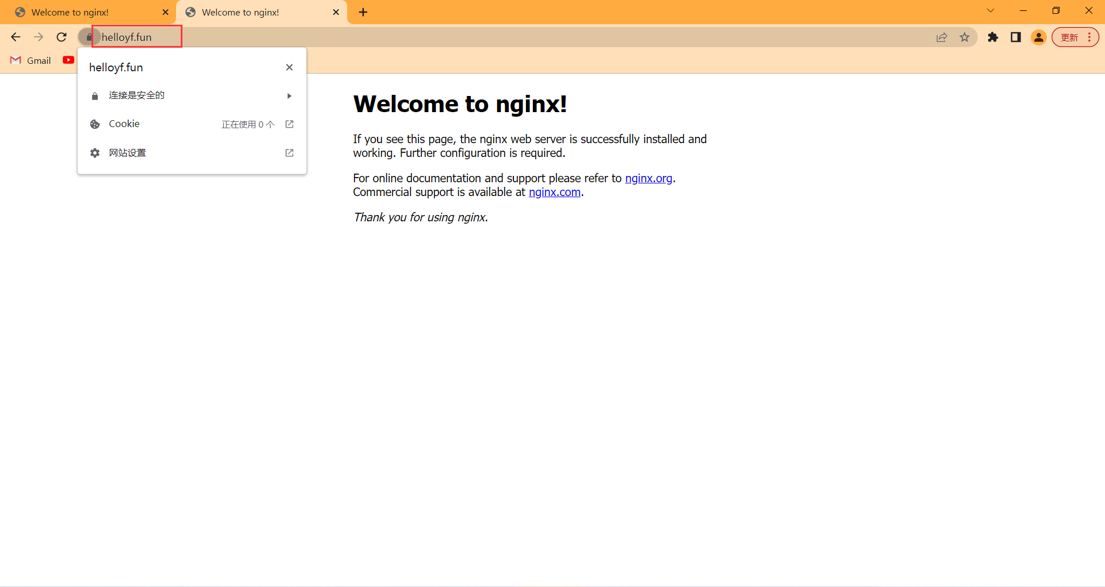Viewport: 1105px width, 587px height.
Task: Open the Gmail bookmark
Action: click(31, 60)
